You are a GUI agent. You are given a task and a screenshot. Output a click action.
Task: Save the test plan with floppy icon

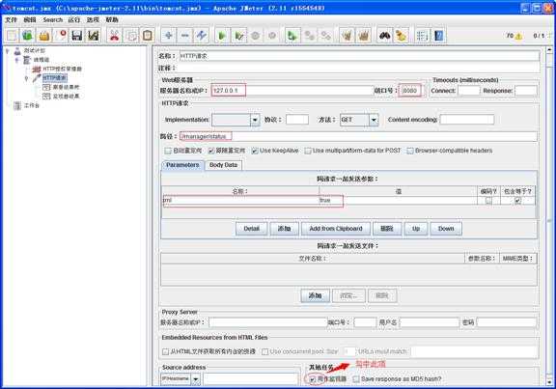coord(76,36)
